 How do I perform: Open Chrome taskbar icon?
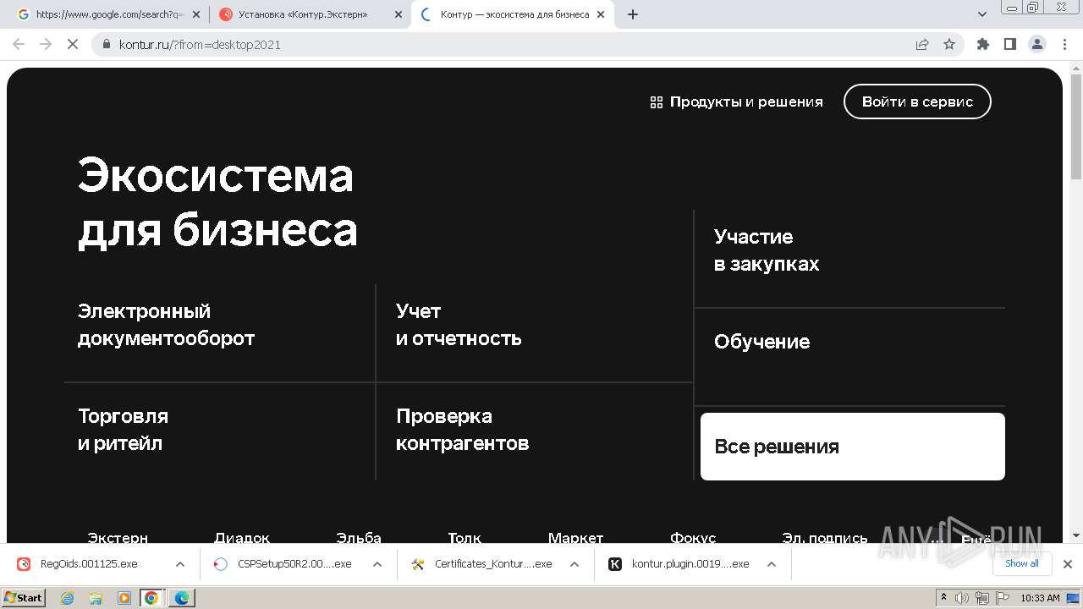151,597
